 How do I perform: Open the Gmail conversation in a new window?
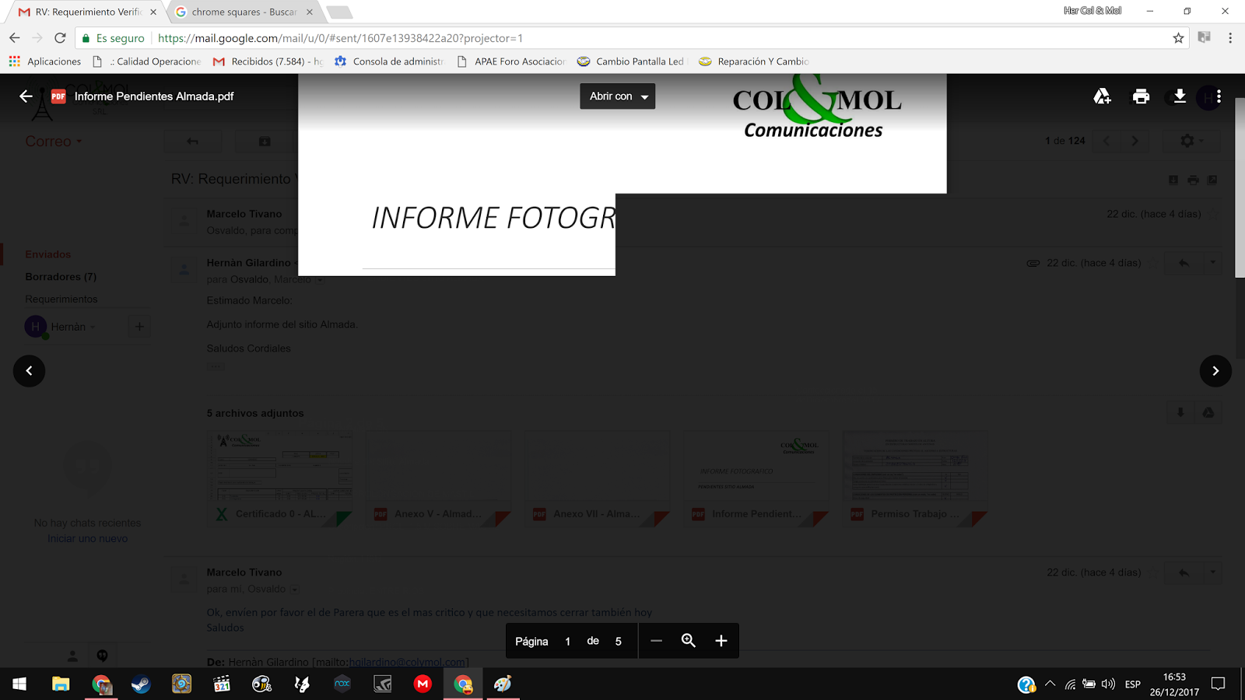pos(1212,180)
